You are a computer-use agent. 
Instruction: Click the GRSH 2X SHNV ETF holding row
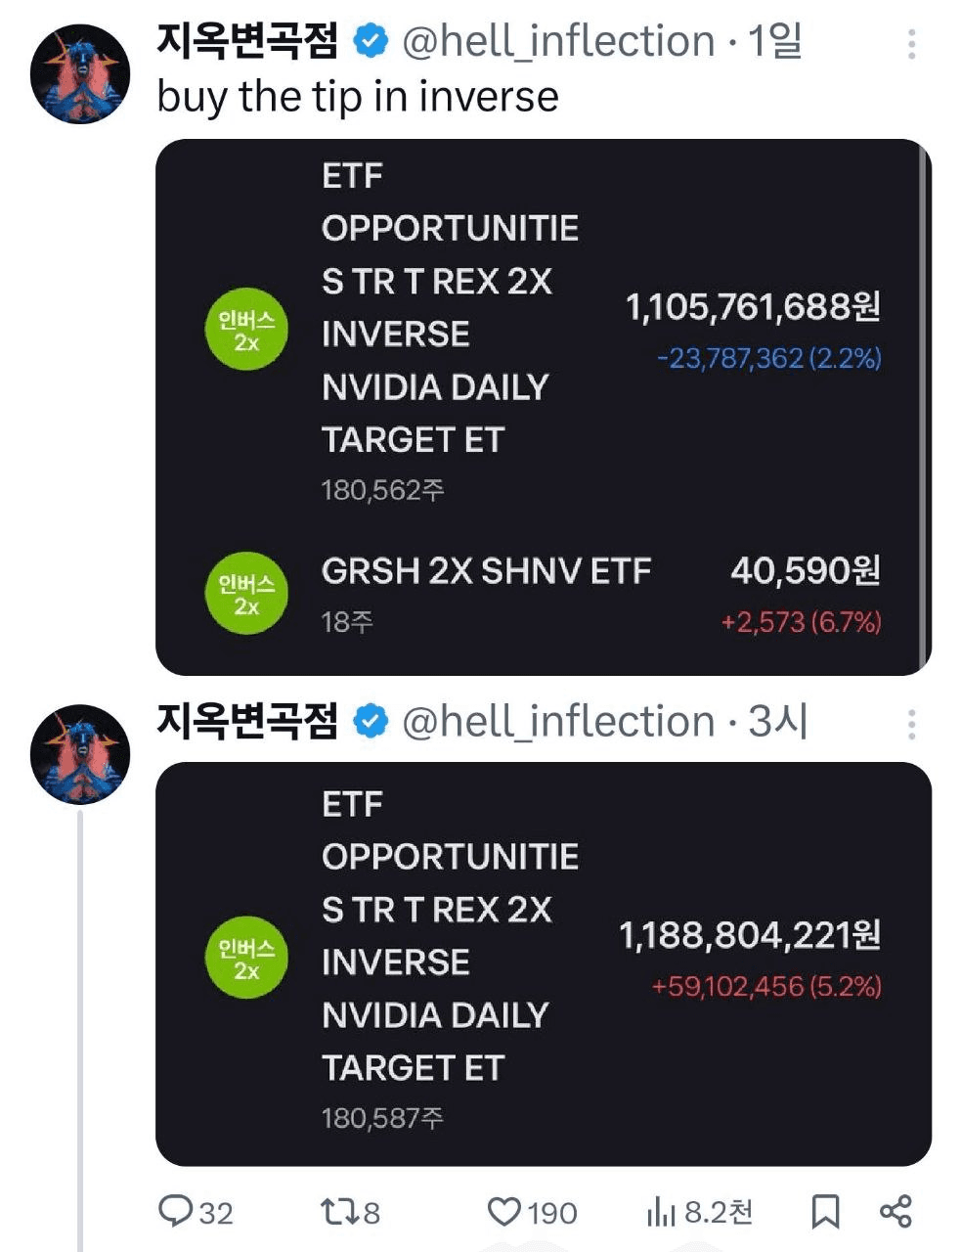coord(544,594)
